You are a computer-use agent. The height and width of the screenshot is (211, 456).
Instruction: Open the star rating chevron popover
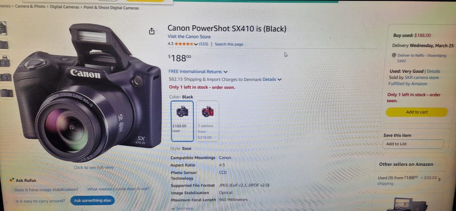pyautogui.click(x=196, y=44)
